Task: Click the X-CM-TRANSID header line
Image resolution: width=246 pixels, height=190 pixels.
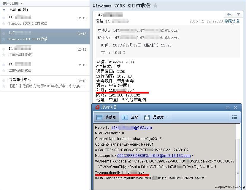Action: coord(142,150)
